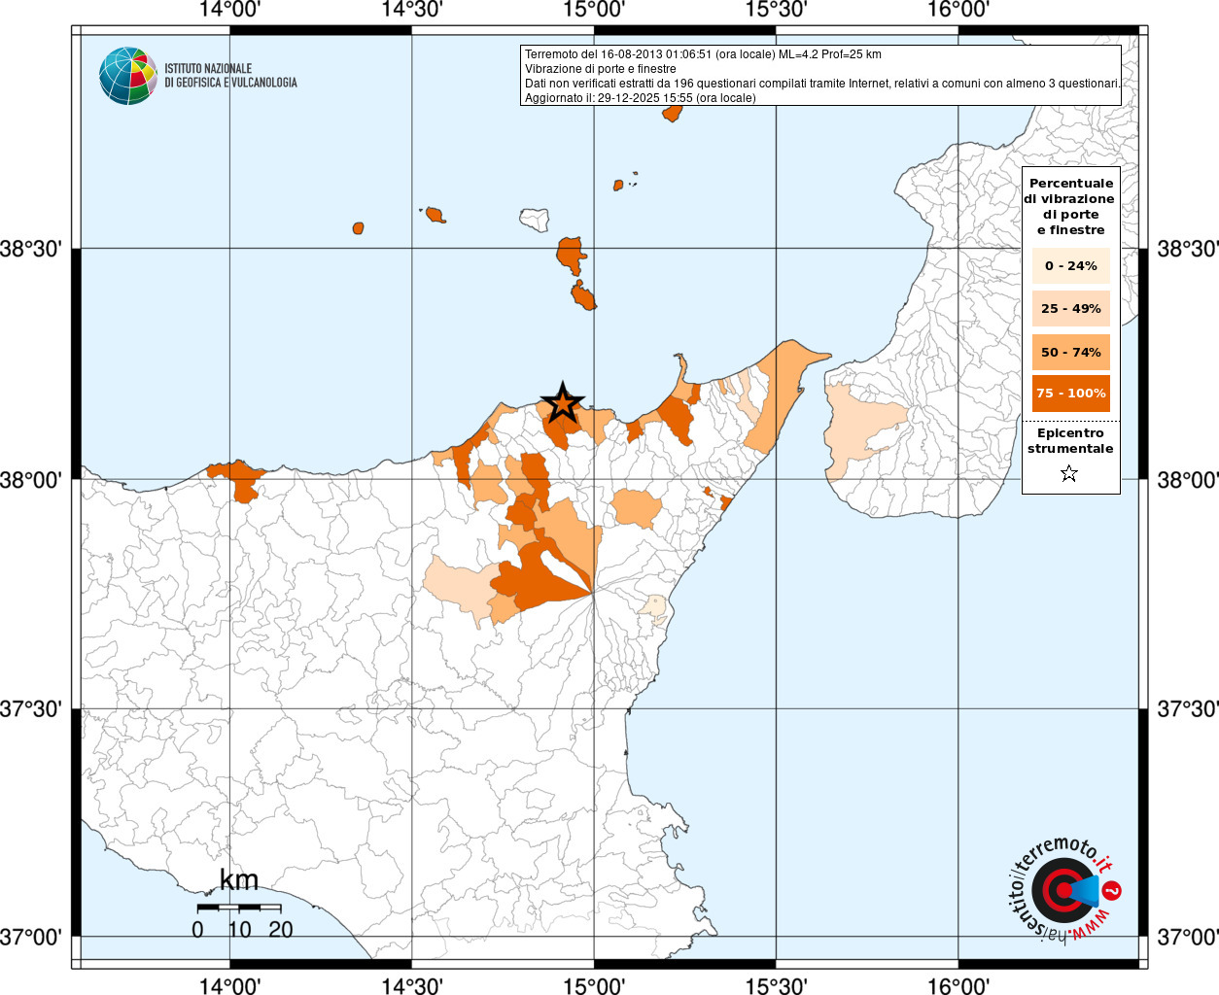Click the epicenter star symbol in the legend
Screen dimensions: 1219x995
[x=1069, y=473]
